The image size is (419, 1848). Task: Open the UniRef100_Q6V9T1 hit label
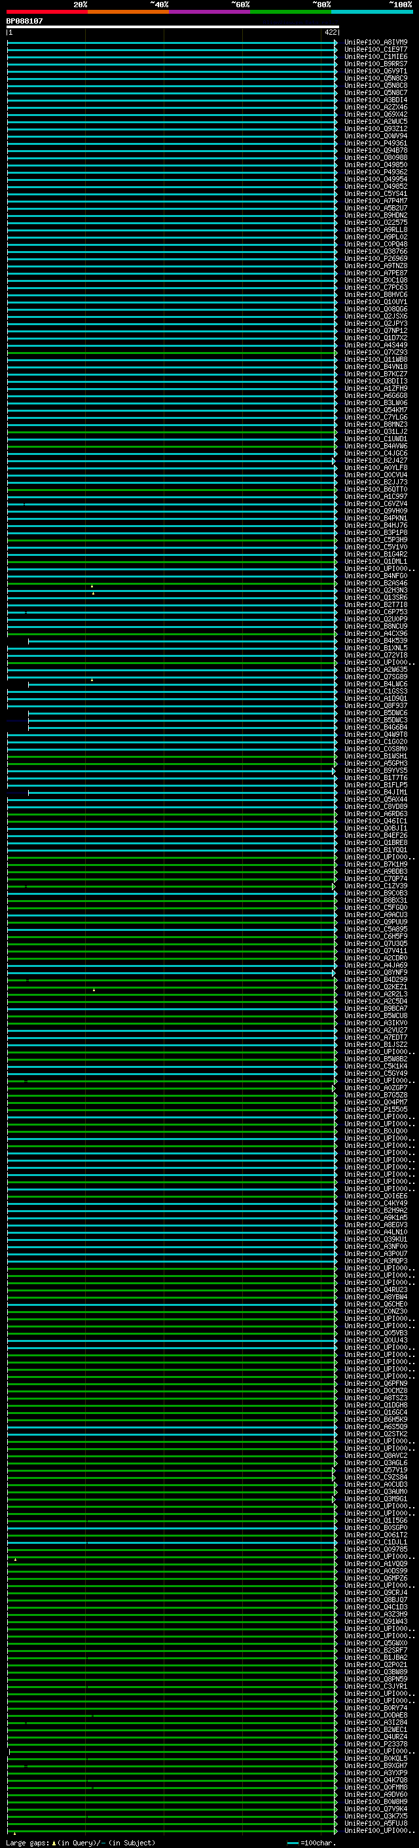tap(376, 71)
